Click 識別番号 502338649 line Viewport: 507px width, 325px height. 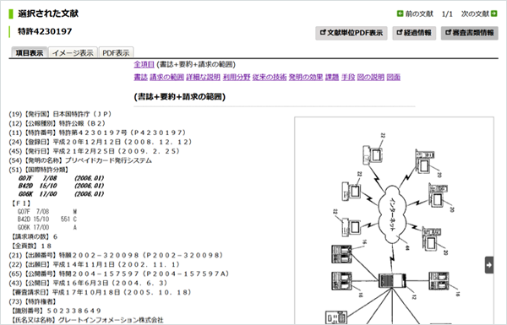[57, 311]
